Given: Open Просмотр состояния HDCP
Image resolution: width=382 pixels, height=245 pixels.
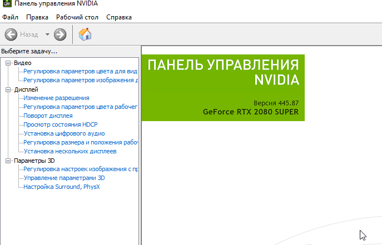Looking at the screenshot, I should pos(61,124).
